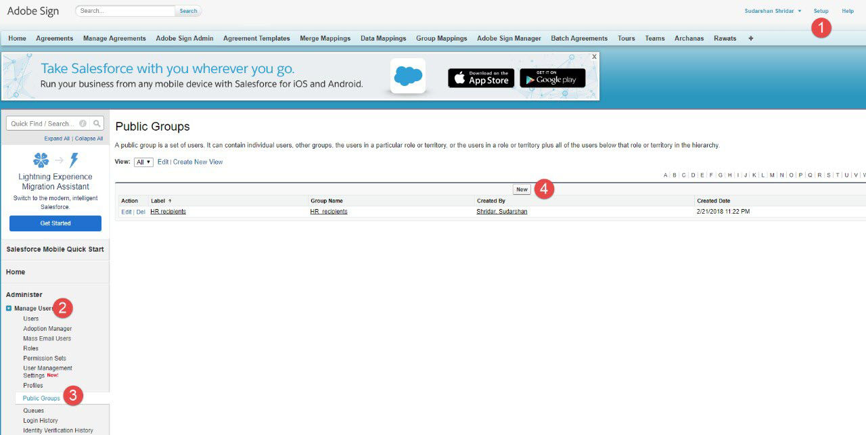The image size is (866, 435).
Task: Click Home in setup sidebar
Action: [x=16, y=272]
